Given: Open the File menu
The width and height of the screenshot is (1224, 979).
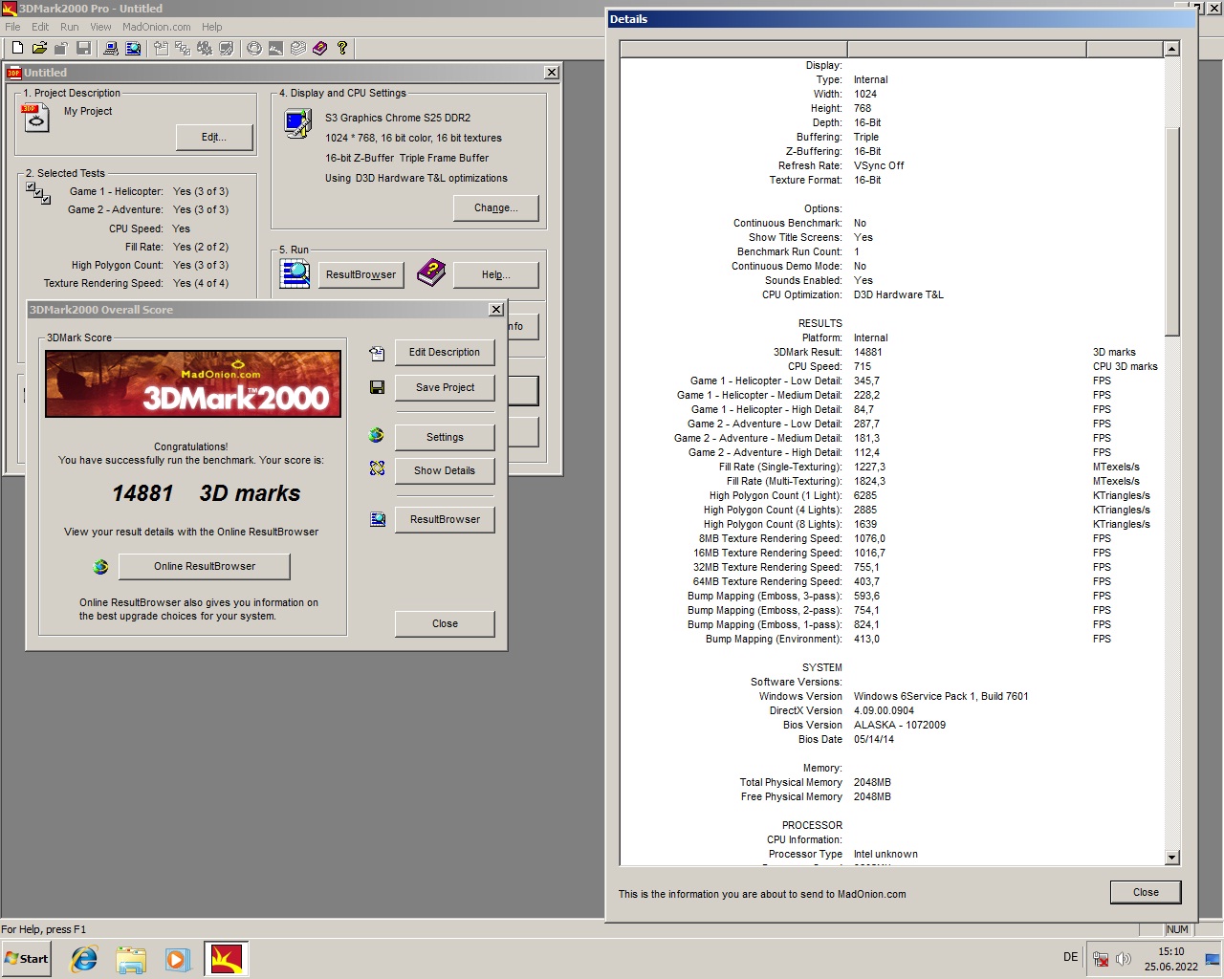Looking at the screenshot, I should (x=12, y=27).
